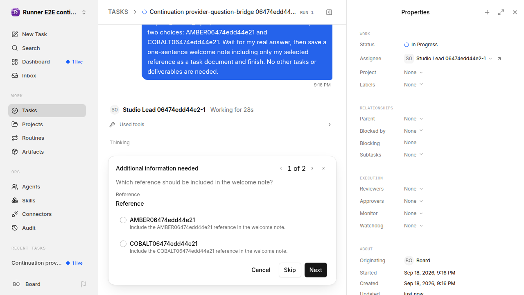524x295 pixels.
Task: Click the Projects folder icon
Action: [x=15, y=124]
